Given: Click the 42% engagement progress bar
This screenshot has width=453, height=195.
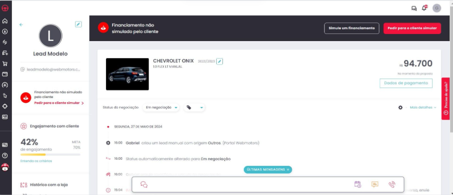Looking at the screenshot, I should click(50, 155).
